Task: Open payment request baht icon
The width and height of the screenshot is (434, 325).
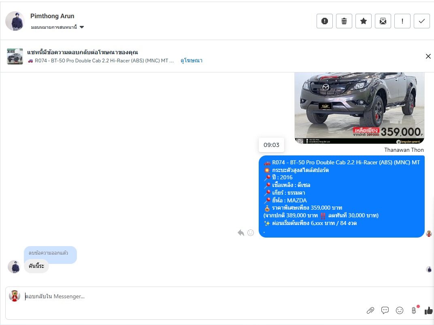Action: click(414, 310)
